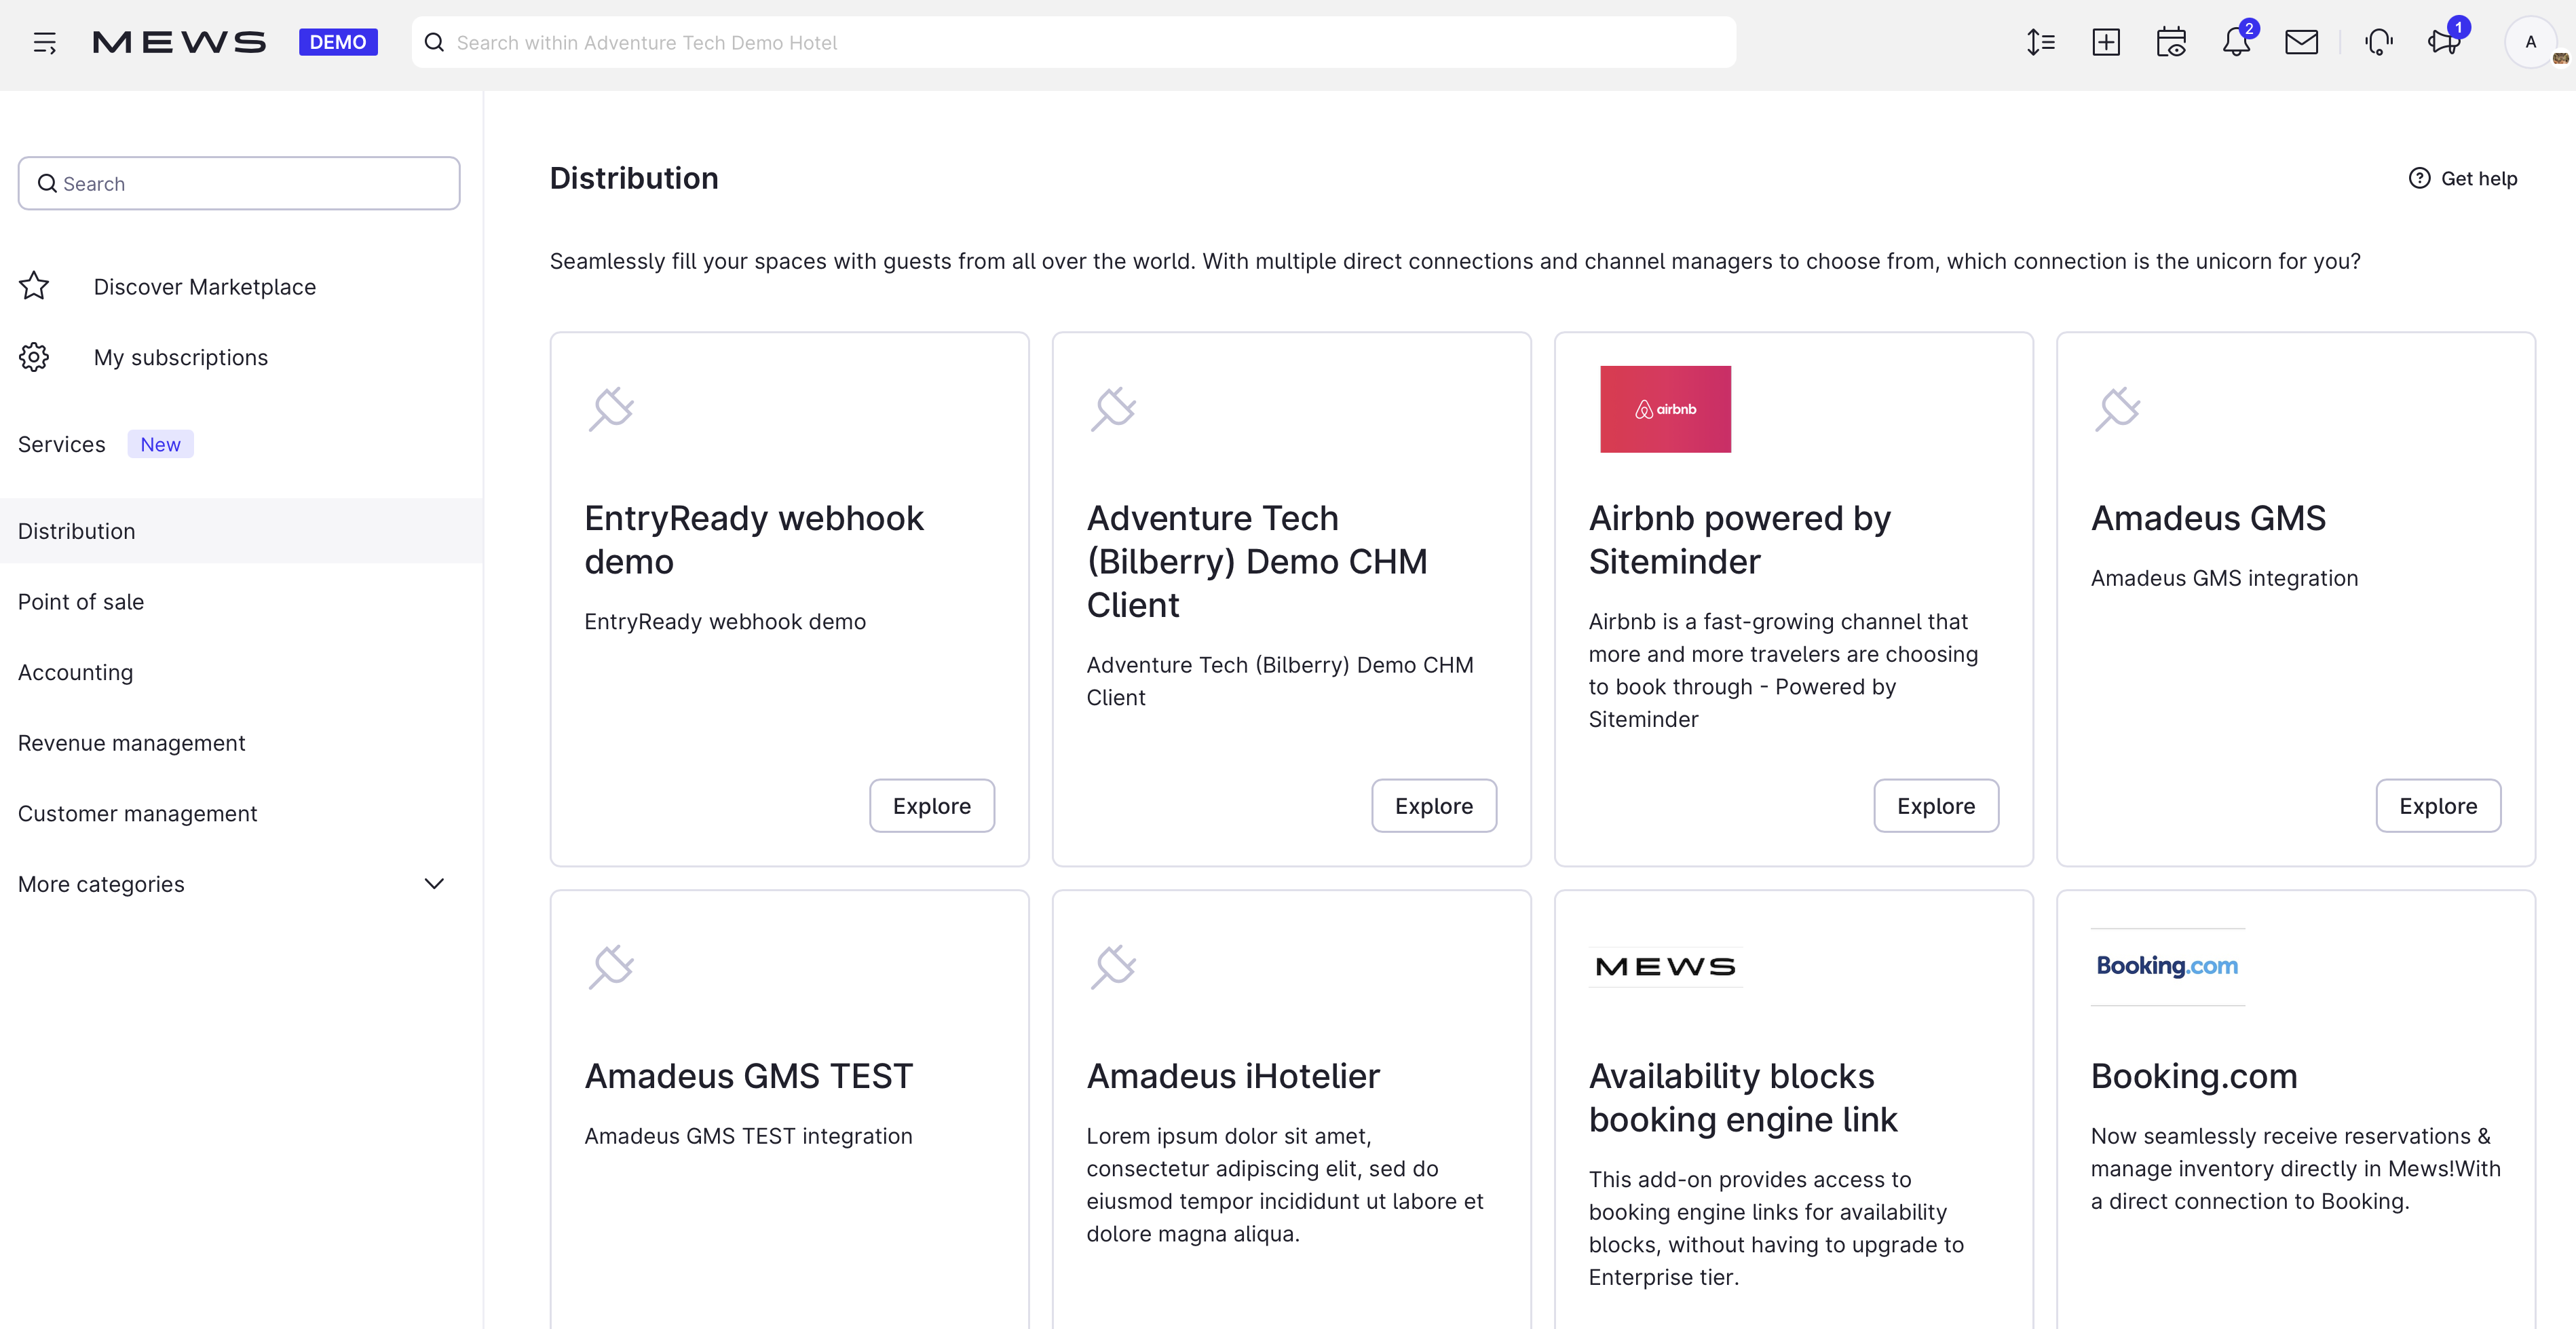The width and height of the screenshot is (2576, 1329).
Task: Click the Get help question mark icon
Action: pos(2419,178)
